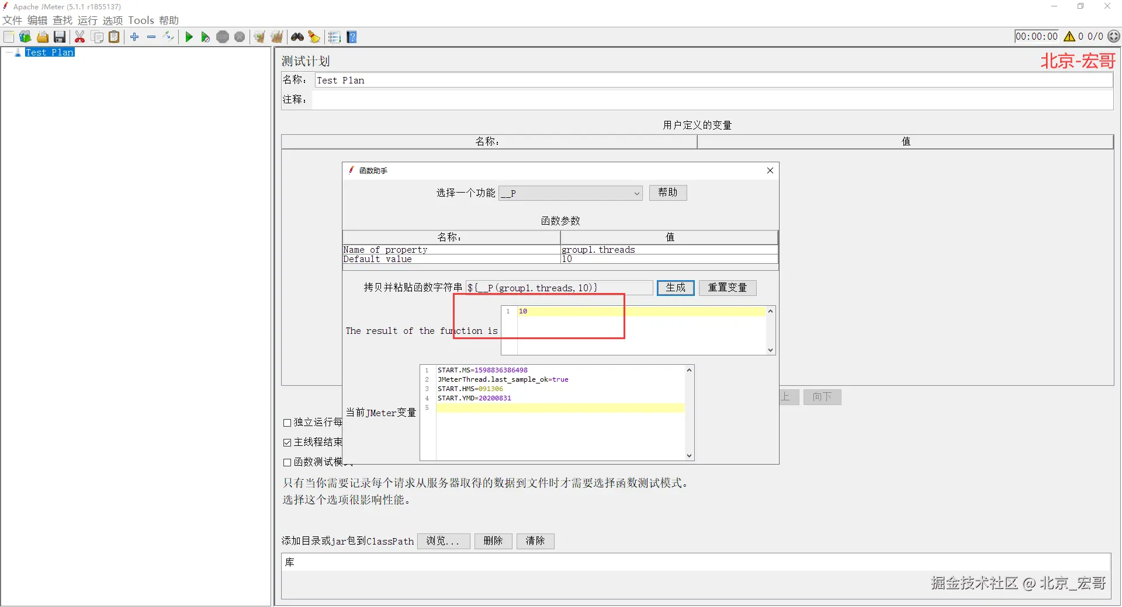Open the Help question mark icon

352,37
